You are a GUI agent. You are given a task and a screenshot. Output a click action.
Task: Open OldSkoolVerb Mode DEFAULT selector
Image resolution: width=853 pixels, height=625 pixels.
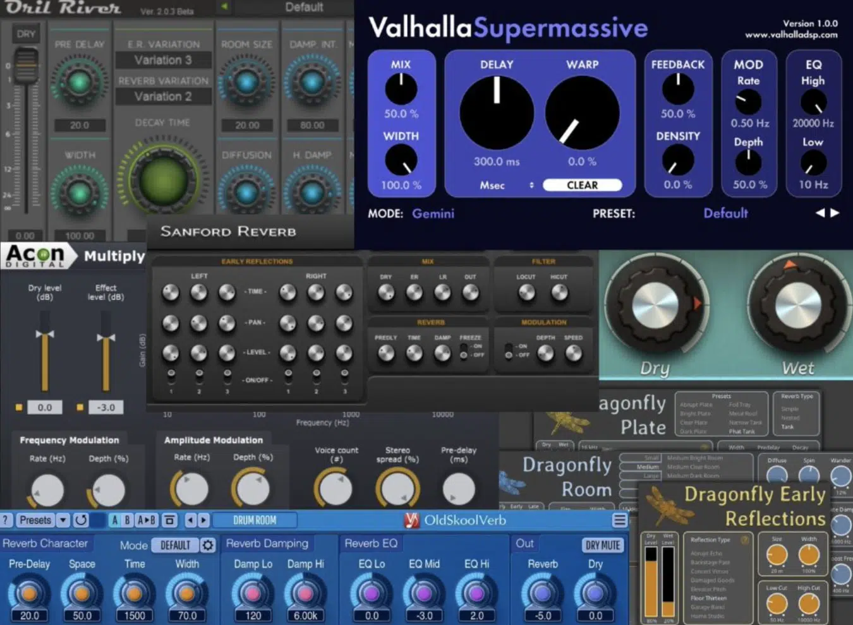pos(175,545)
